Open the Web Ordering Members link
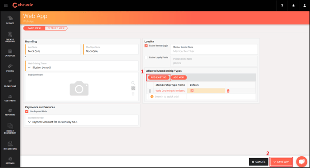Viewport: 310px width, 168px height. click(x=170, y=91)
